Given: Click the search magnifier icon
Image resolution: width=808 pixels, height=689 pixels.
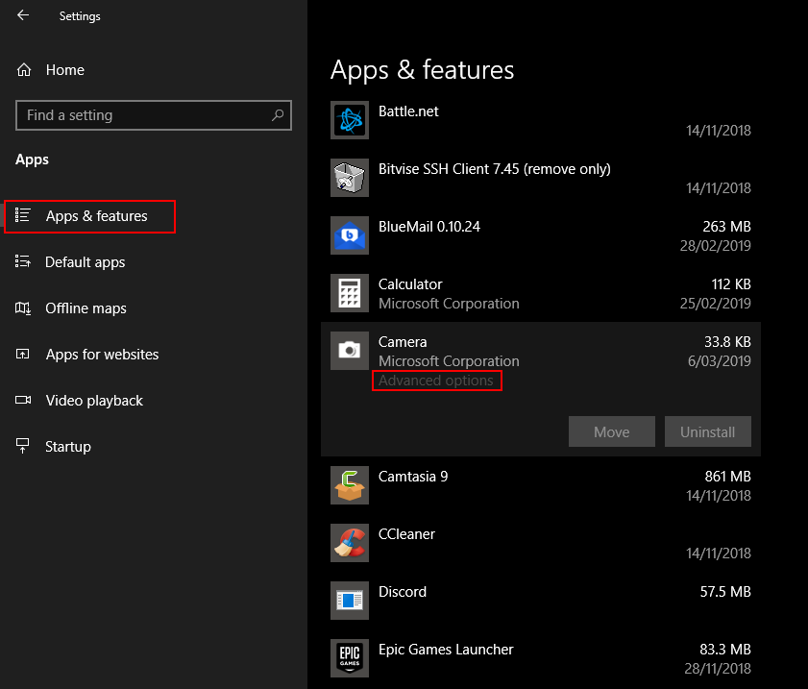Looking at the screenshot, I should [278, 115].
